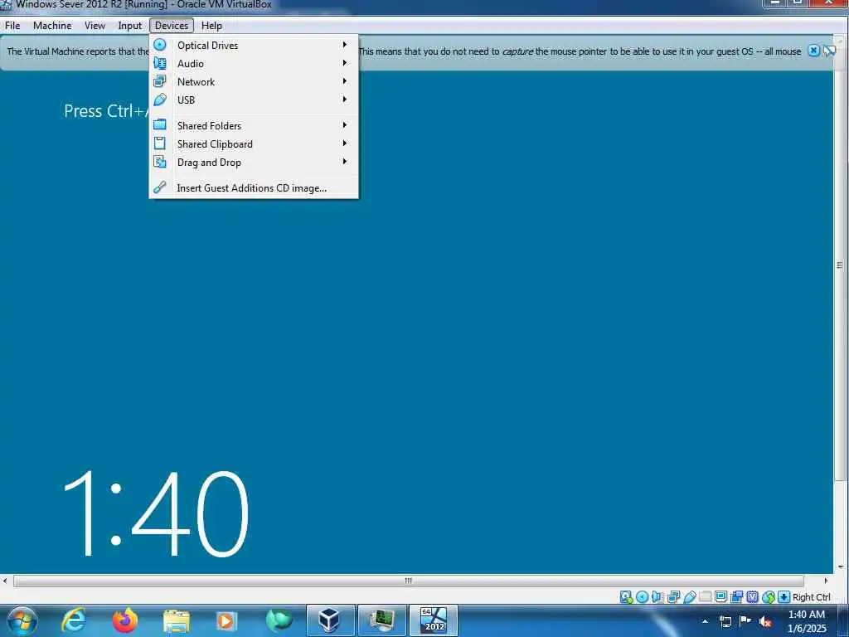Click the Network adapters icon in the Devices menu

click(160, 81)
